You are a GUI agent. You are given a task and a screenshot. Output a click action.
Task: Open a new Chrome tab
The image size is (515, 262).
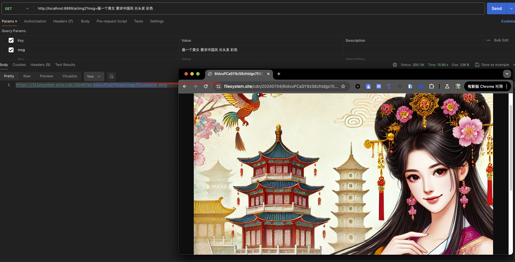point(279,74)
